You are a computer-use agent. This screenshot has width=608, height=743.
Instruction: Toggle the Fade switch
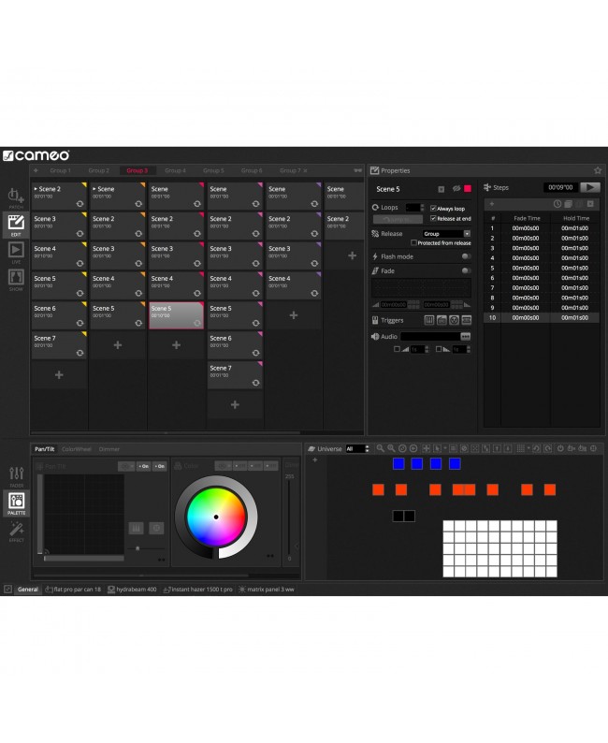(x=467, y=270)
